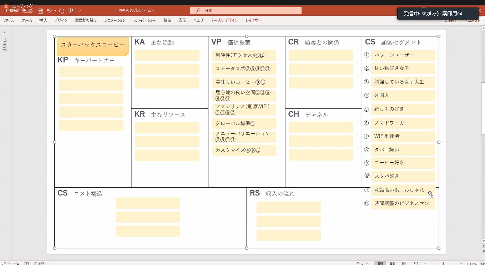Click the 日本語 language indicator
This screenshot has width=485, height=265.
tap(39, 264)
